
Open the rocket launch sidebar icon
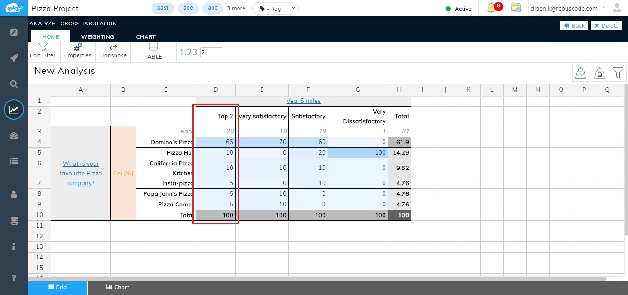14,58
